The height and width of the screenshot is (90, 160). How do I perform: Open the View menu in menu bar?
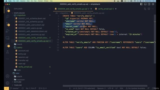pos(28,1)
